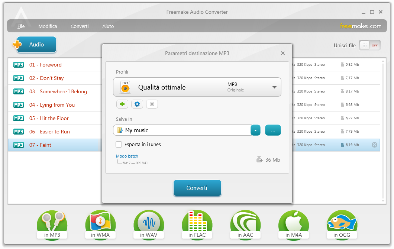Open the My music folder dropdown arrow

click(256, 130)
